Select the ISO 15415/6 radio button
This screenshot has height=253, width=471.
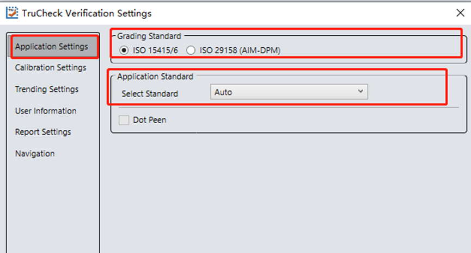[125, 50]
